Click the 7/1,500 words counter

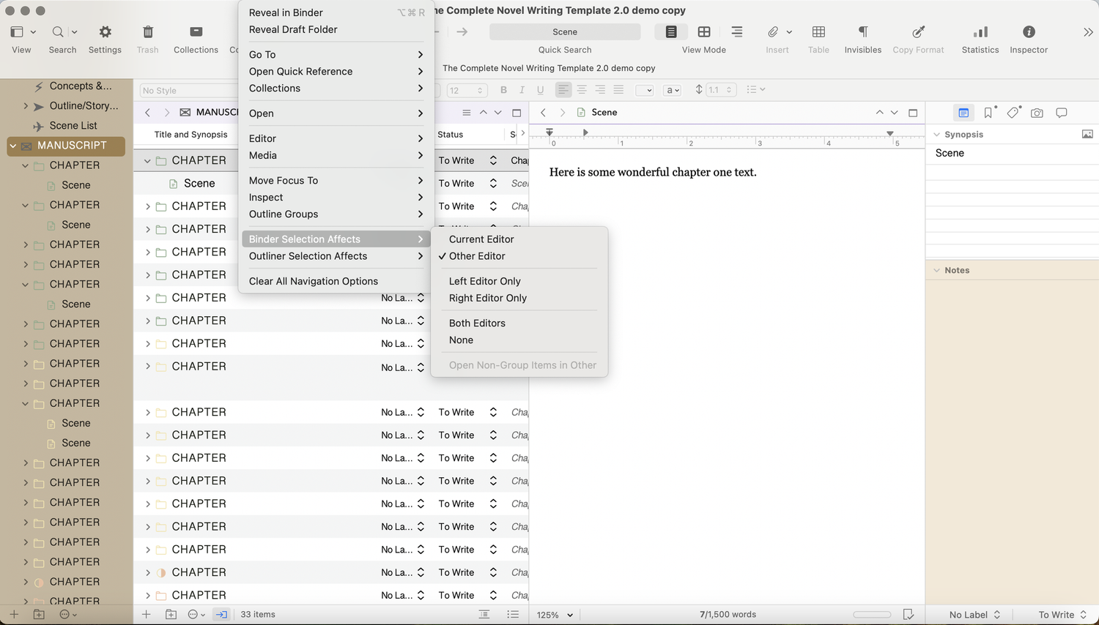click(728, 615)
